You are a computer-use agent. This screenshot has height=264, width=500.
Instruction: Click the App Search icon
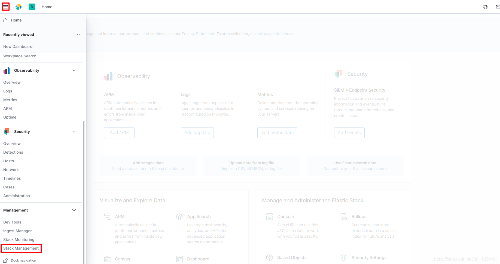[179, 217]
